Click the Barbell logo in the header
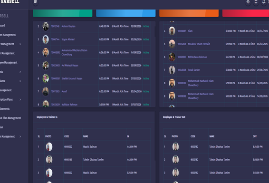The width and height of the screenshot is (269, 183). pos(10,2)
